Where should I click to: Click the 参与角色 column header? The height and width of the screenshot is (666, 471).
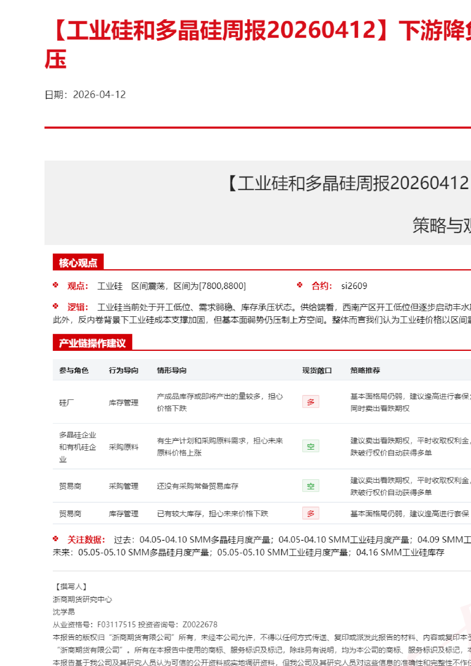tap(74, 370)
